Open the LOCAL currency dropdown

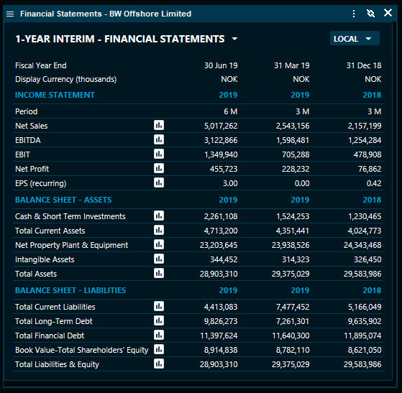click(x=355, y=38)
